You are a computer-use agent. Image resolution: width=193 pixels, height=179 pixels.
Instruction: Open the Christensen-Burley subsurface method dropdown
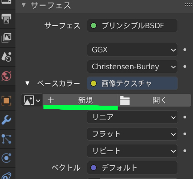132,66
